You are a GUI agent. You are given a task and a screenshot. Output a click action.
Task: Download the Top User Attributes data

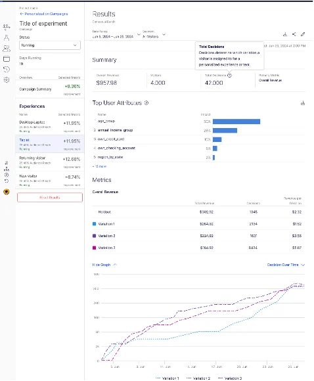(x=303, y=103)
